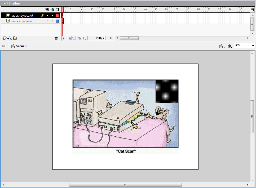
Task: Click current frame number field
Action: 91,38
